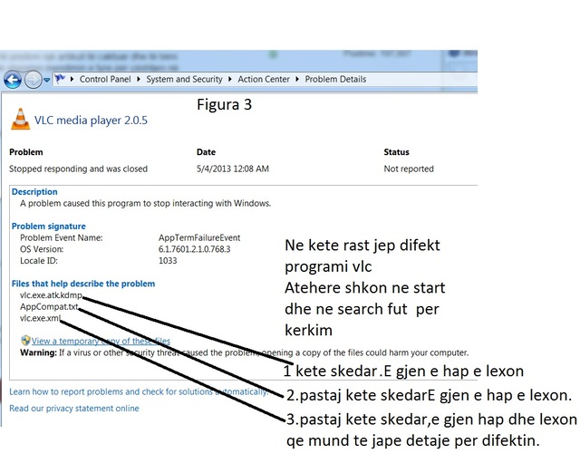Click the Problem signature heading
The image size is (580, 463).
(48, 226)
